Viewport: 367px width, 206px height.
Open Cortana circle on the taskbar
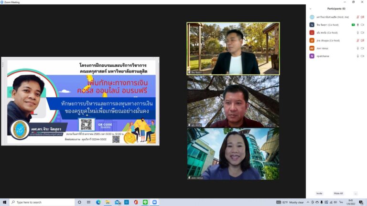point(79,202)
